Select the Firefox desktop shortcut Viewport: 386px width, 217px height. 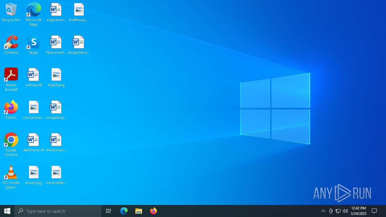click(11, 110)
